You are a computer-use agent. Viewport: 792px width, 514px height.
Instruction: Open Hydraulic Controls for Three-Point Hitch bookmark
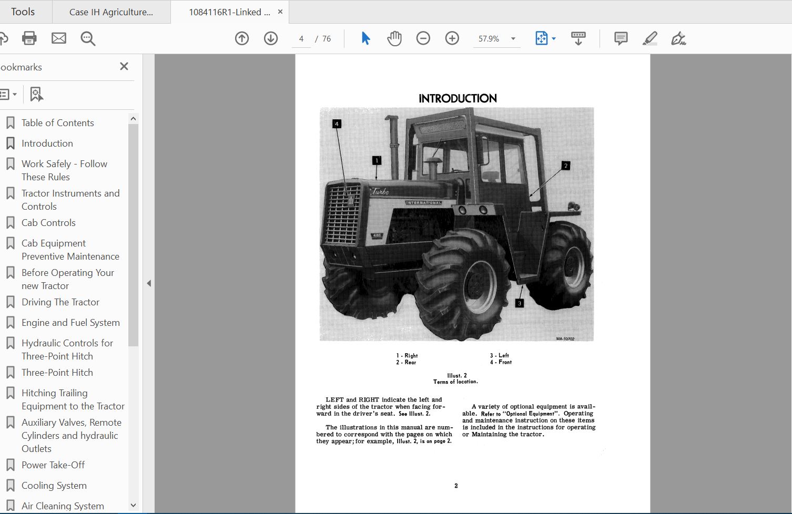[x=67, y=349]
